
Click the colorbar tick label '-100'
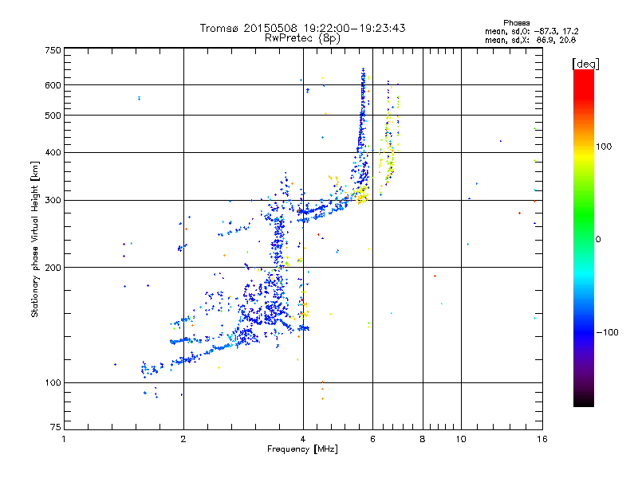pyautogui.click(x=607, y=332)
